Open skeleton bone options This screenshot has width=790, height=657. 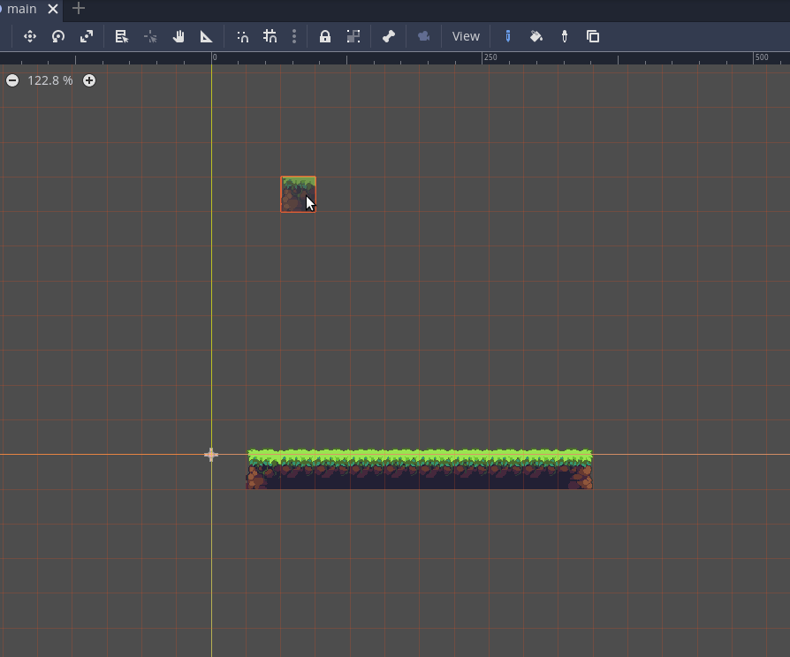click(389, 36)
